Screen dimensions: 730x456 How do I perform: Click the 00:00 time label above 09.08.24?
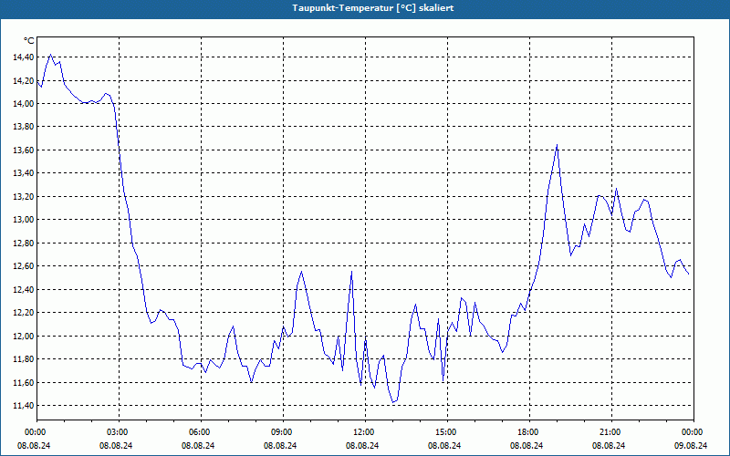692,432
